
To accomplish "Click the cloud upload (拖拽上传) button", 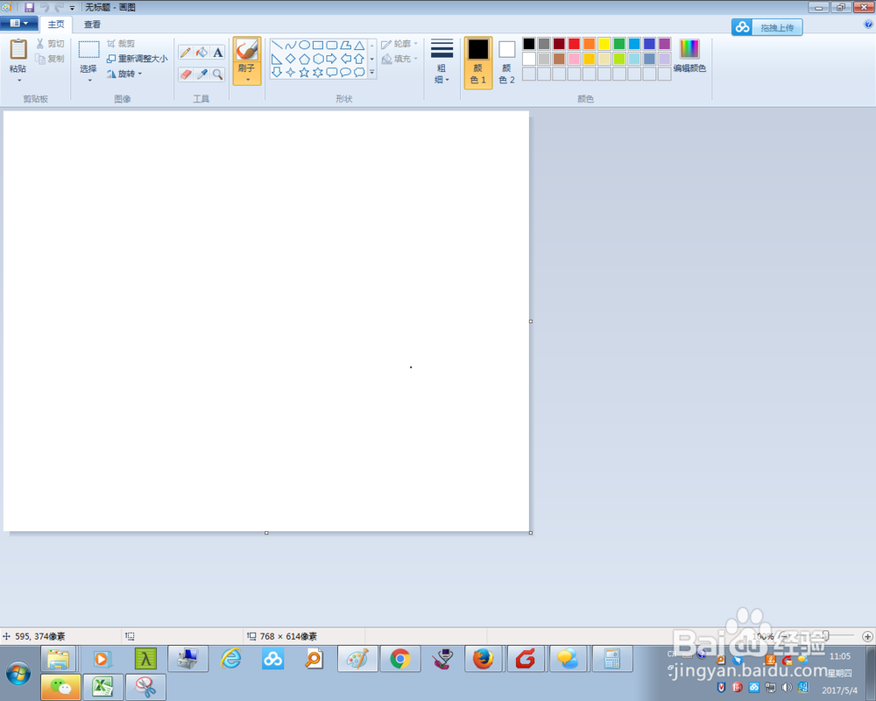I will (x=767, y=27).
